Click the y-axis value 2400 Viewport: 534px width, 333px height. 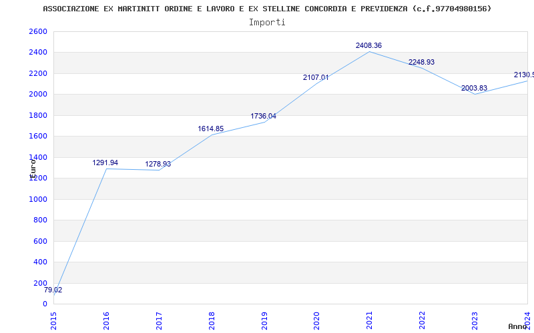[x=38, y=53]
